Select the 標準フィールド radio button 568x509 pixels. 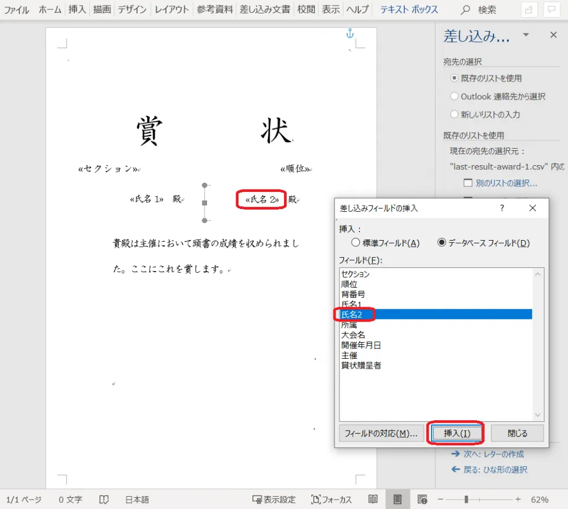(x=356, y=242)
